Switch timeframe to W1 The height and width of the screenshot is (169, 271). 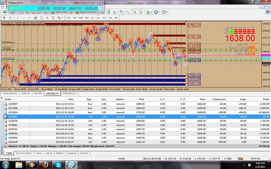click(111, 18)
